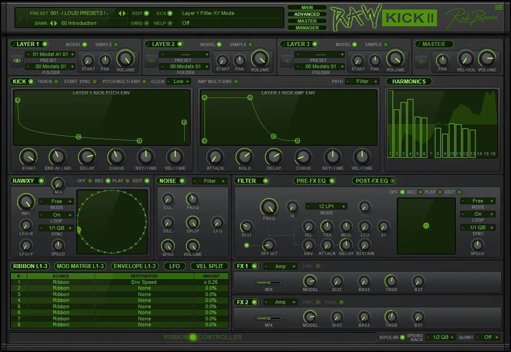This screenshot has height=352, width=511.
Task: Switch to the LFO tab
Action: [174, 266]
